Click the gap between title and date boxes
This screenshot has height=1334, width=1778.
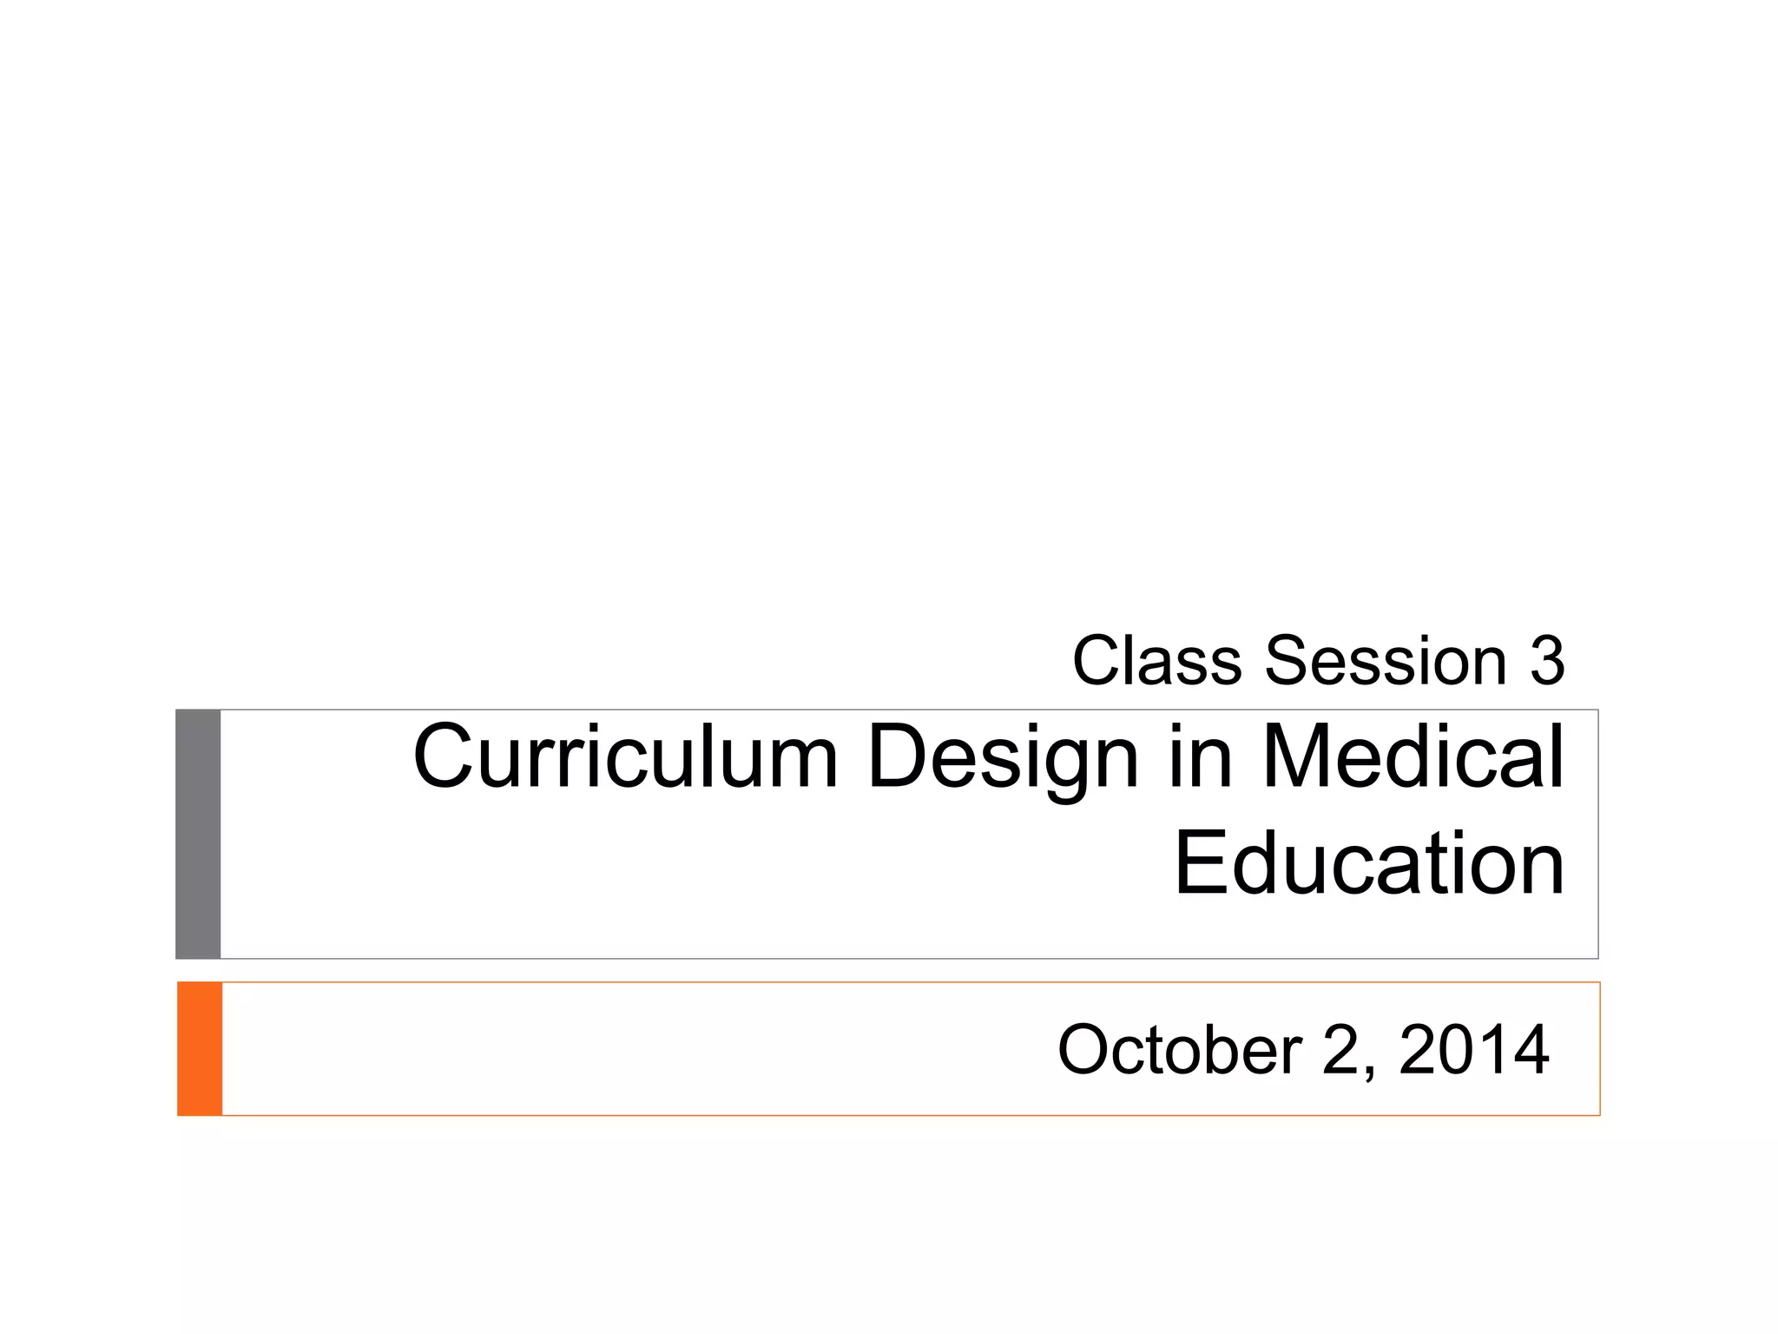[868, 970]
